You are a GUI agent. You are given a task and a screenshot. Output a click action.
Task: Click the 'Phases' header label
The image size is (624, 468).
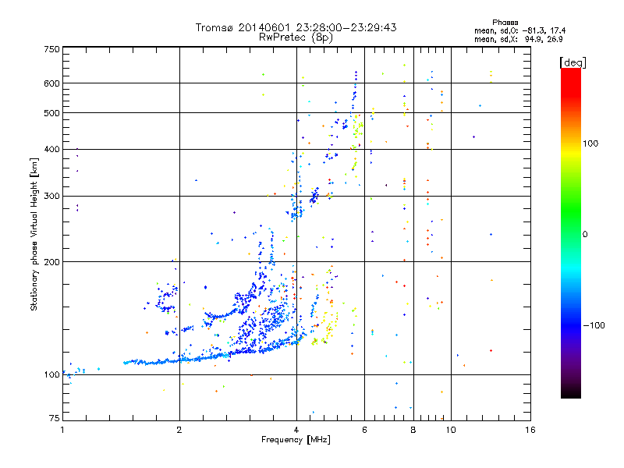(505, 23)
